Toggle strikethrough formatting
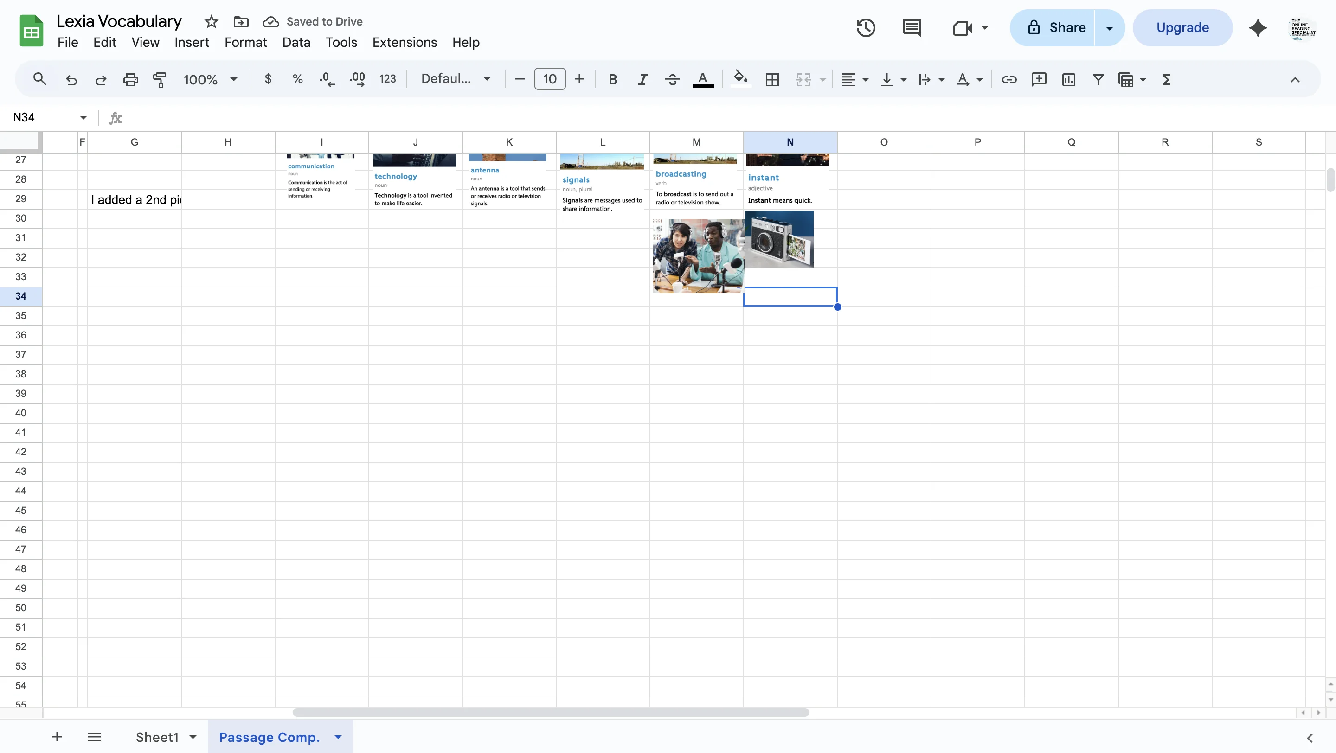 point(672,79)
